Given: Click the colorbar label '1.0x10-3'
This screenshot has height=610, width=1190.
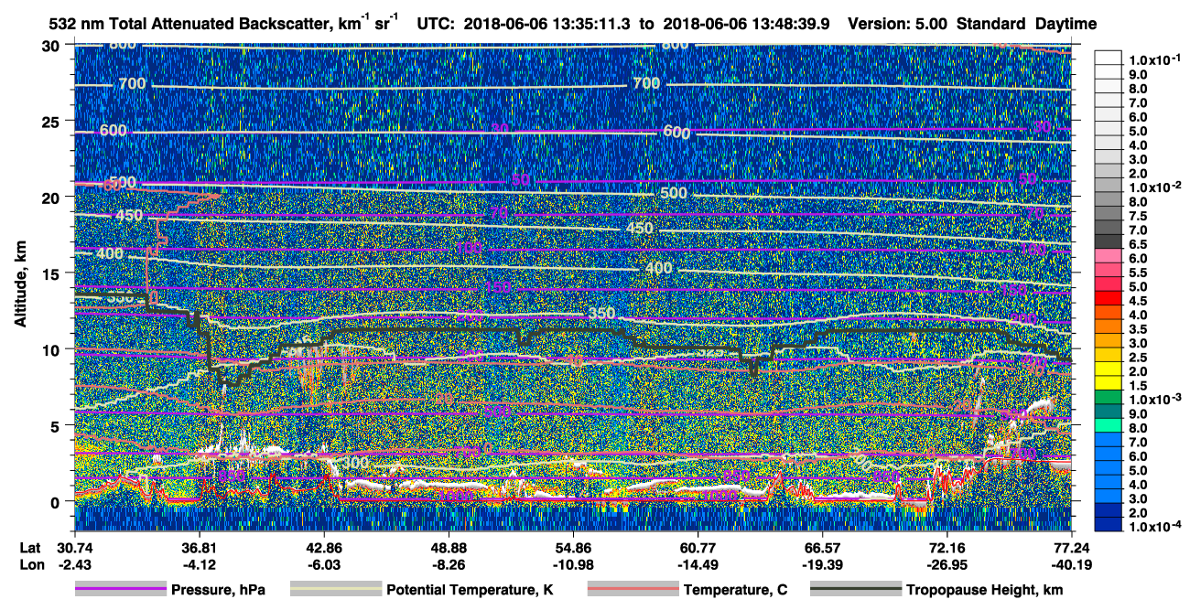Looking at the screenshot, I should click(1154, 397).
